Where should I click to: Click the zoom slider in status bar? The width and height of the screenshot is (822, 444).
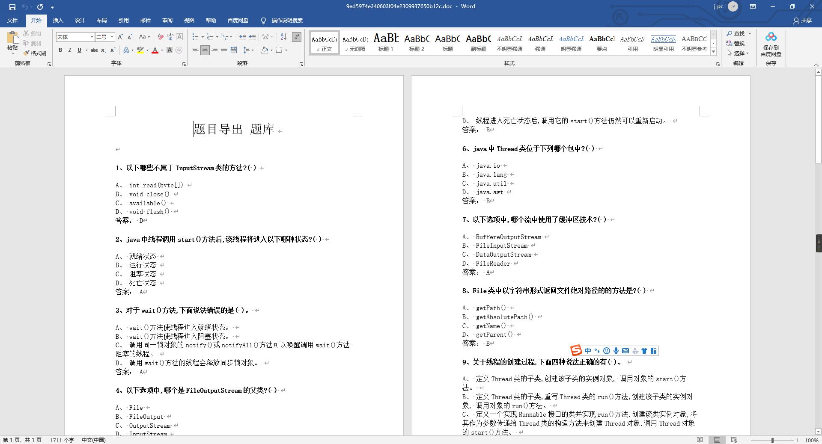click(772, 440)
